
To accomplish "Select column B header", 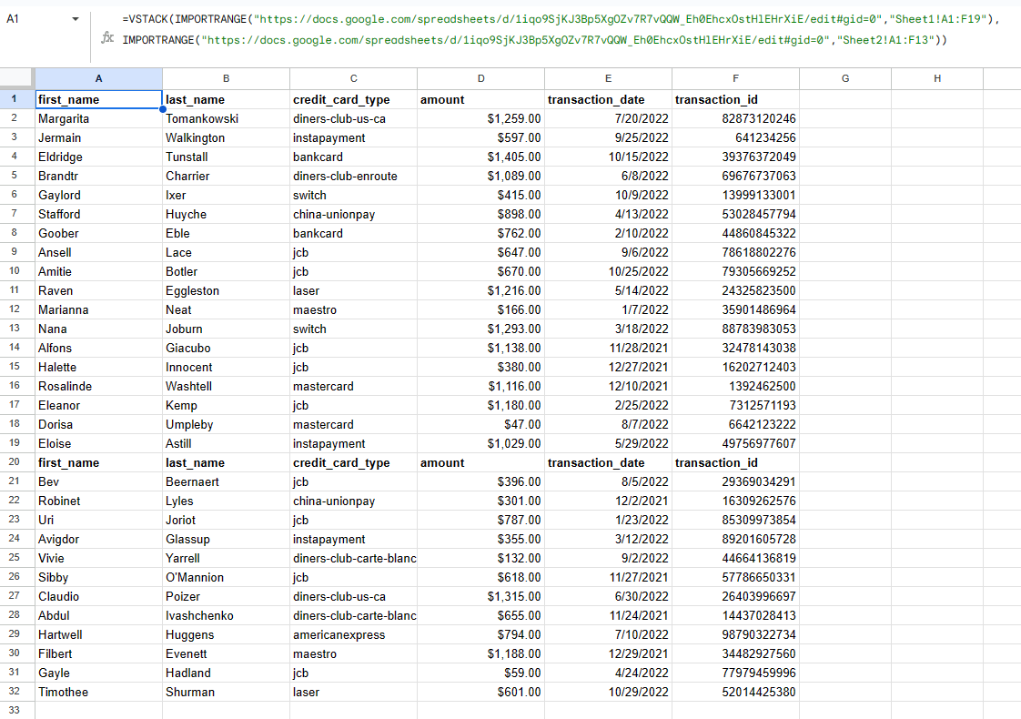I will 226,78.
